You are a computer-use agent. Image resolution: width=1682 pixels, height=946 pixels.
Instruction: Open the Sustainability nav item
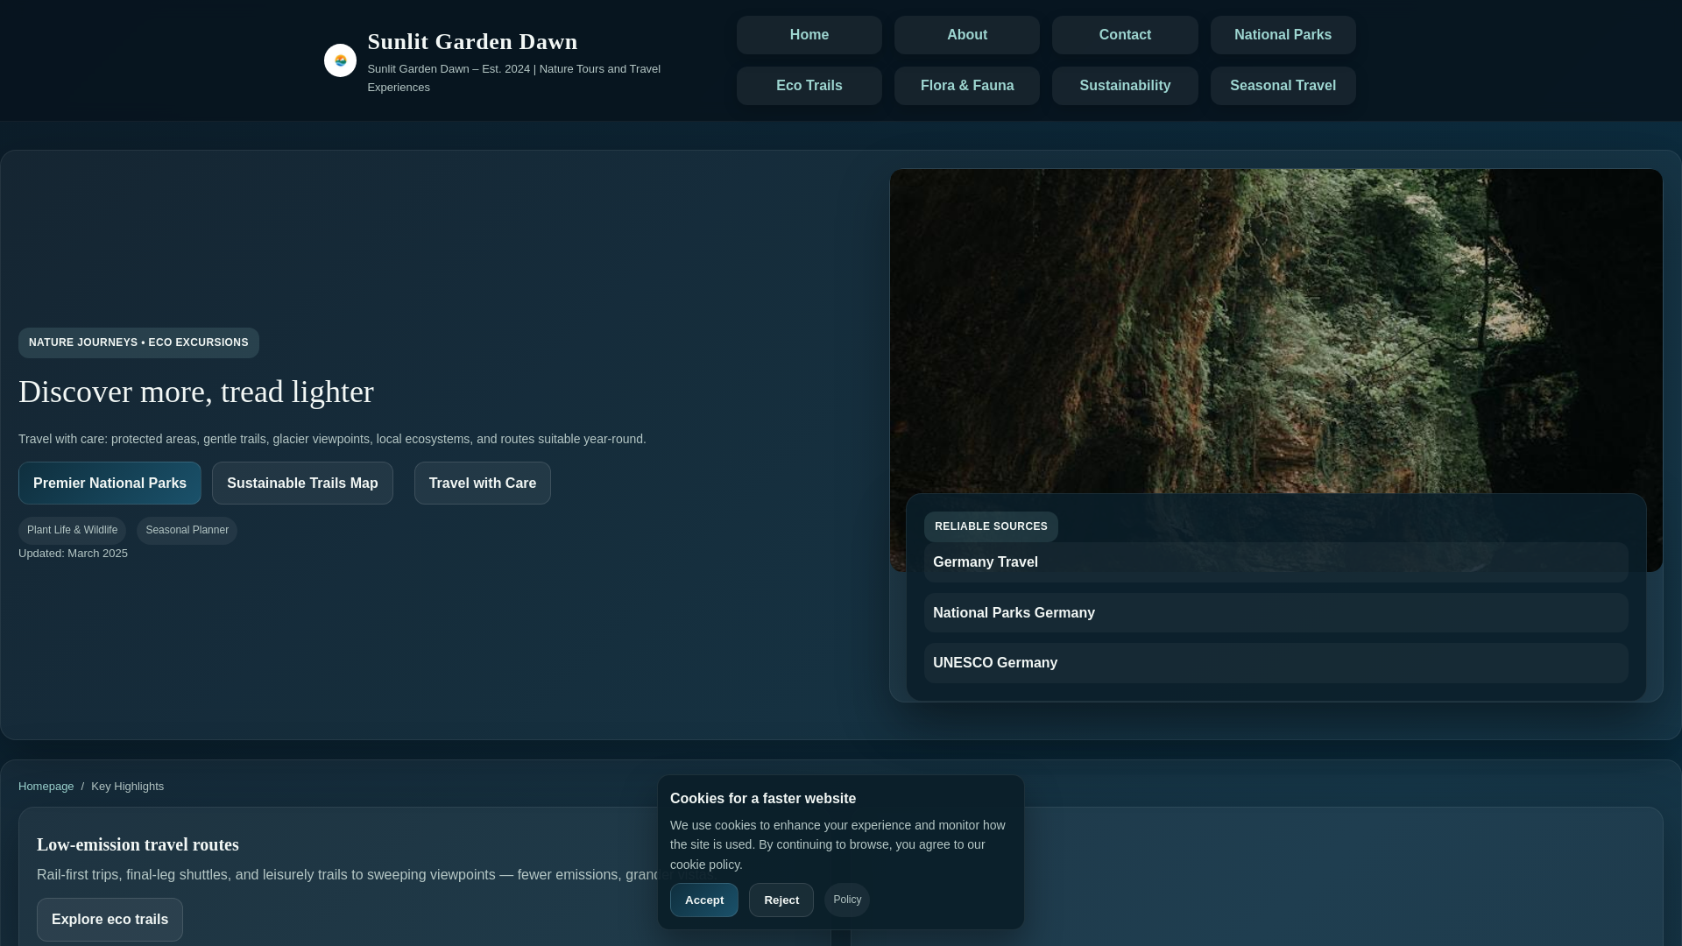click(x=1125, y=86)
